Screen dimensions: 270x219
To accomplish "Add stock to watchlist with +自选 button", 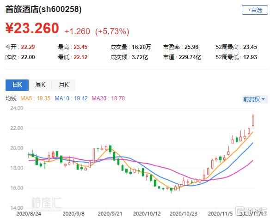I will click(x=255, y=10).
